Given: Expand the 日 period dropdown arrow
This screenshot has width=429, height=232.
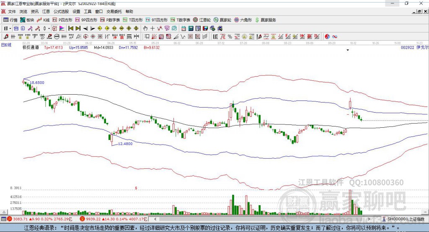Looking at the screenshot, I should (x=10, y=28).
